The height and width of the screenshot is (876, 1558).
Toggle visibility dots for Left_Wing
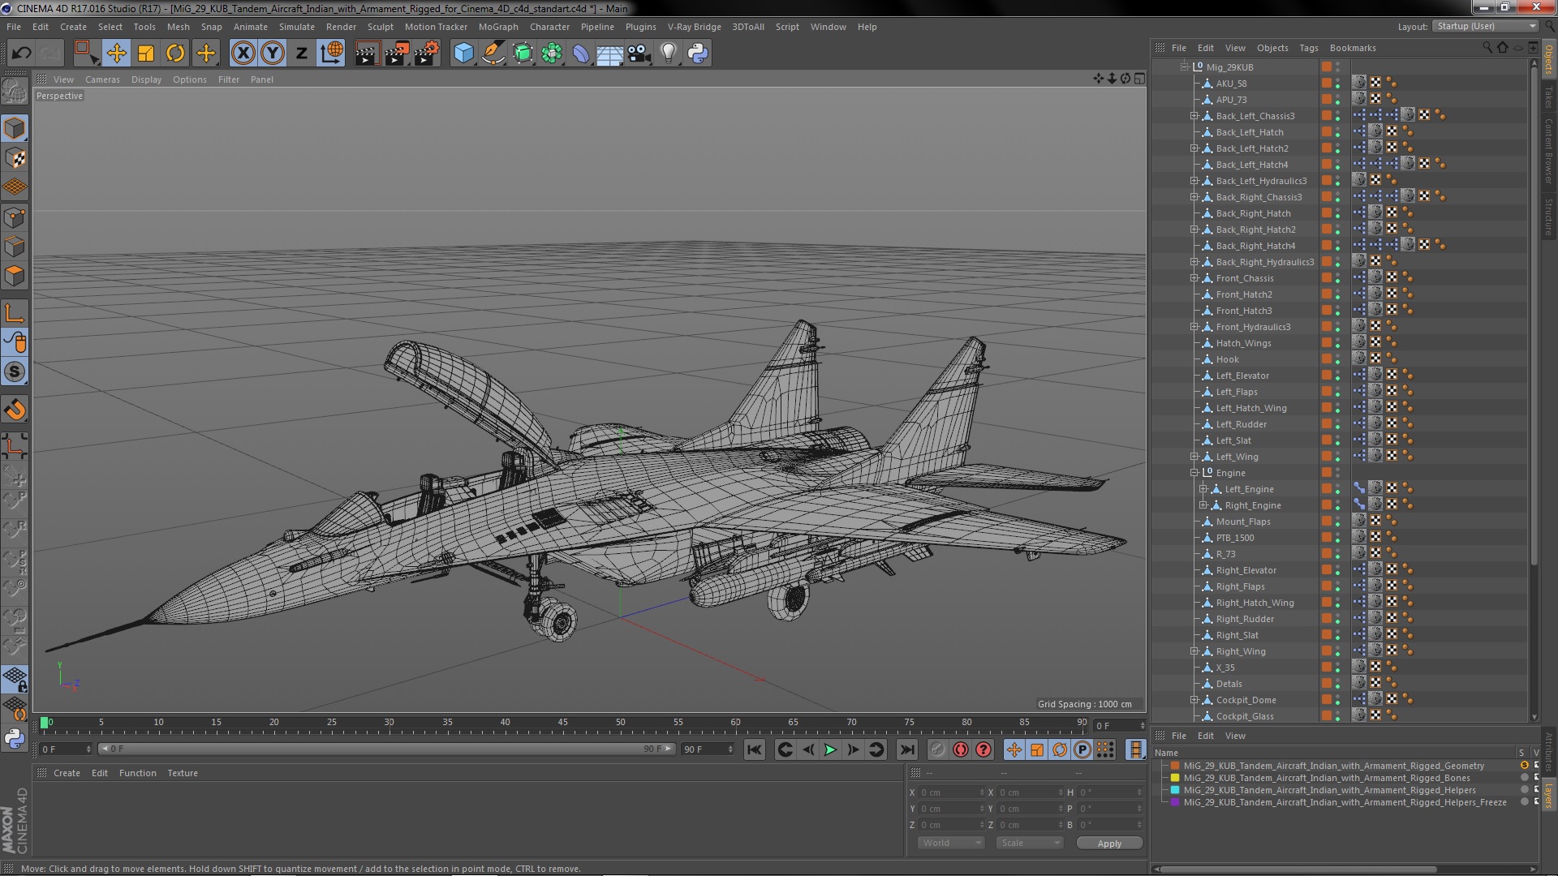click(x=1337, y=457)
